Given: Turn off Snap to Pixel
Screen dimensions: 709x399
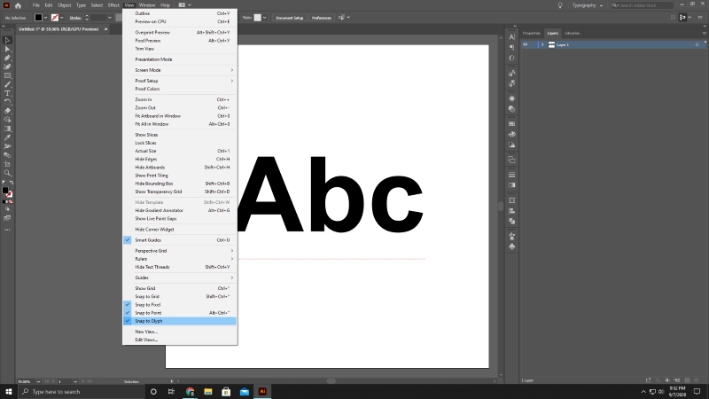Looking at the screenshot, I should click(148, 304).
